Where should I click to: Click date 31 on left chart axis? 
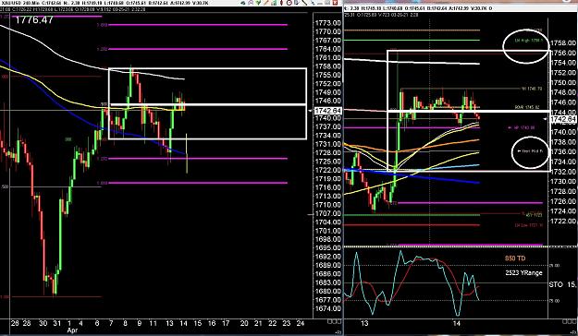(x=56, y=323)
